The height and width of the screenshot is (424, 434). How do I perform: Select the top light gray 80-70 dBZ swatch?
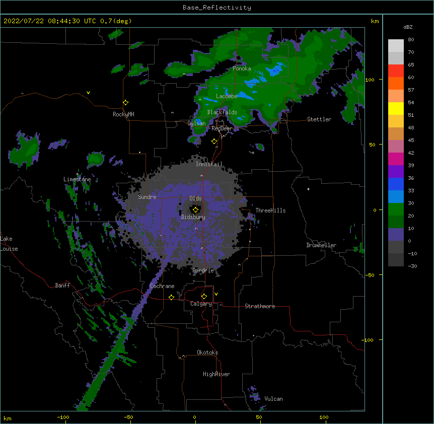click(396, 46)
